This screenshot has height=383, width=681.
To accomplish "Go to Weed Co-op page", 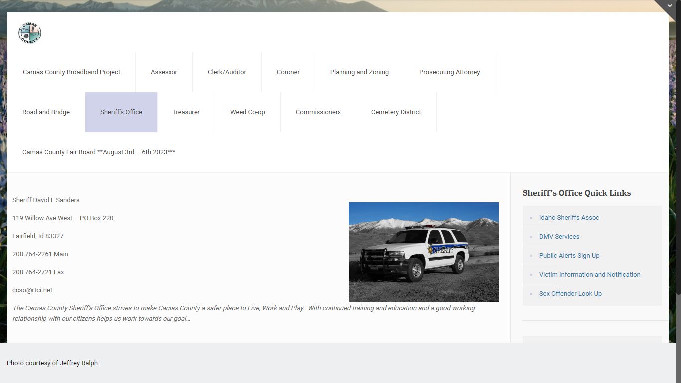I will tap(247, 112).
